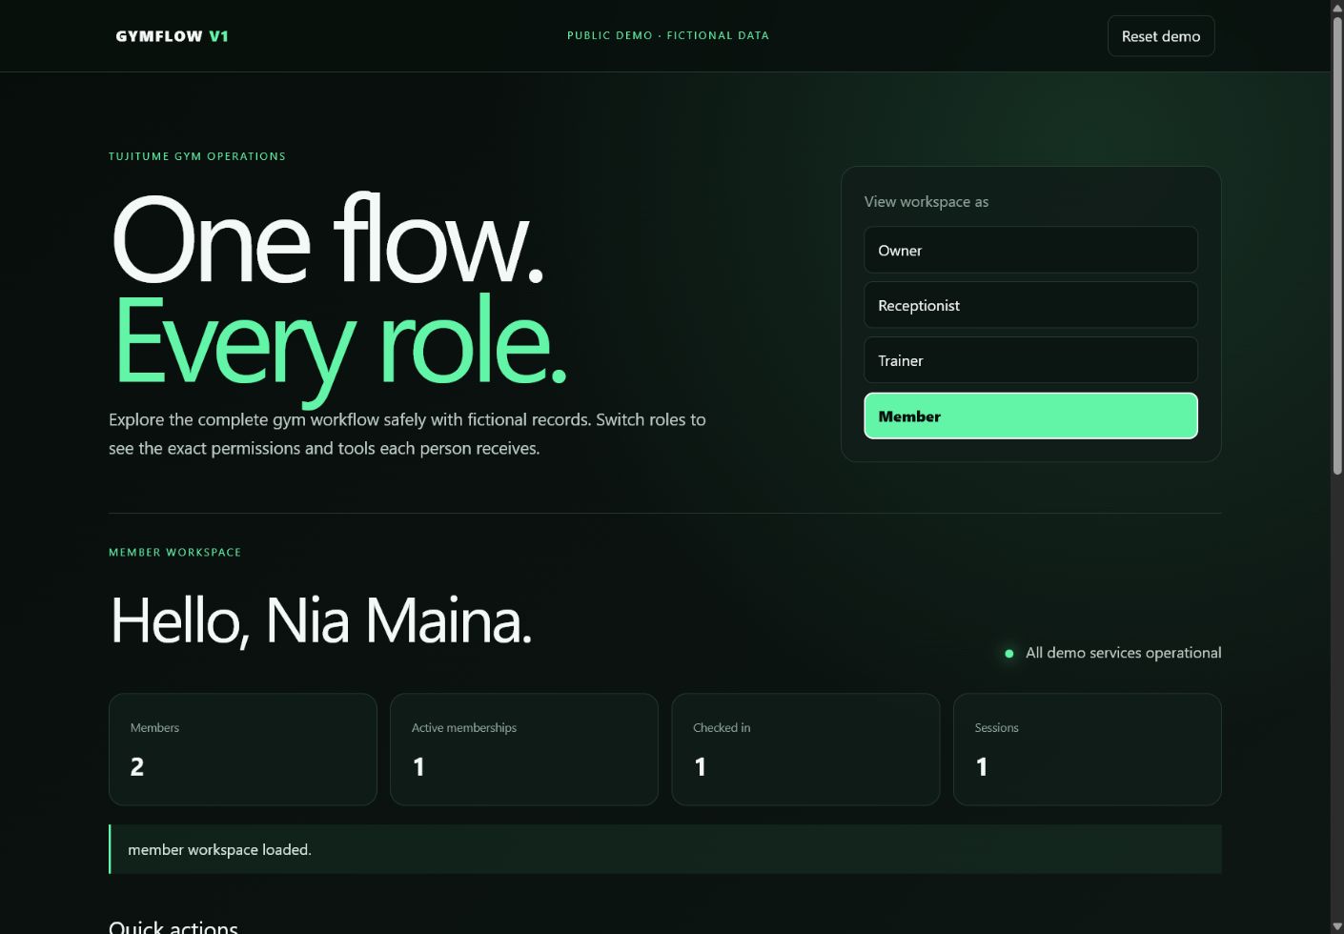Open the GYMFLOW V1 logo link
The image size is (1344, 934).
(x=172, y=36)
